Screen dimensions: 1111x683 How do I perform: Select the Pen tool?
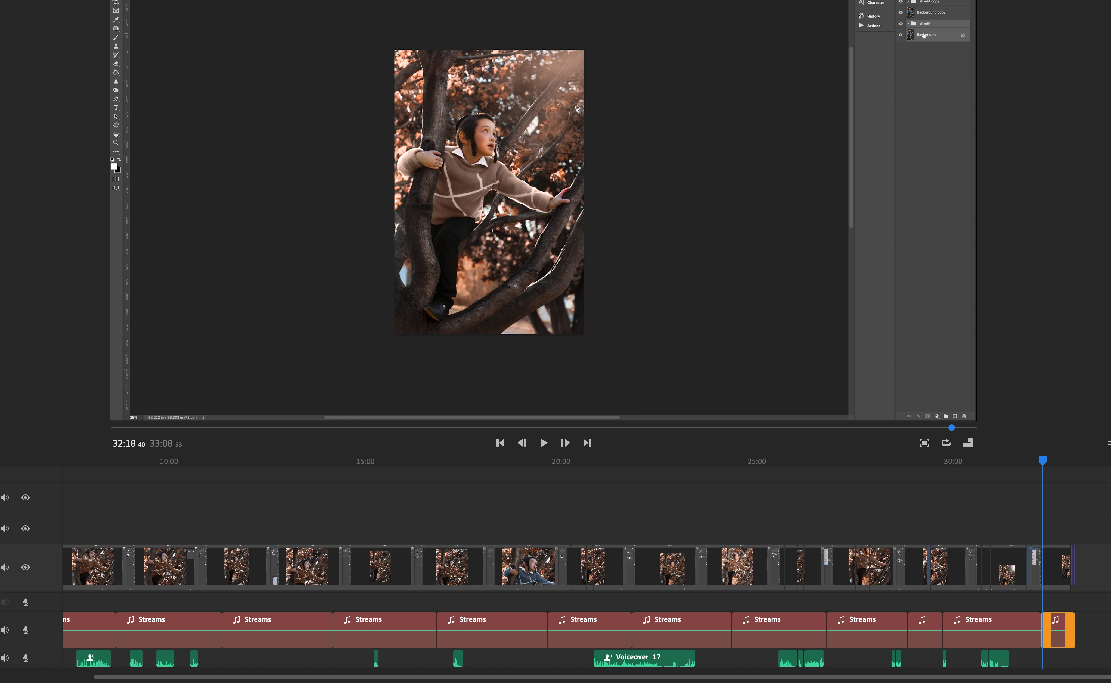coord(116,99)
